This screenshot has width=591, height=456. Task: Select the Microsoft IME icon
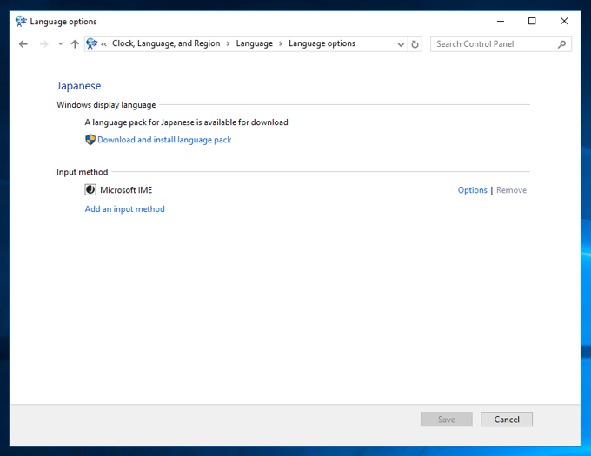pyautogui.click(x=90, y=189)
